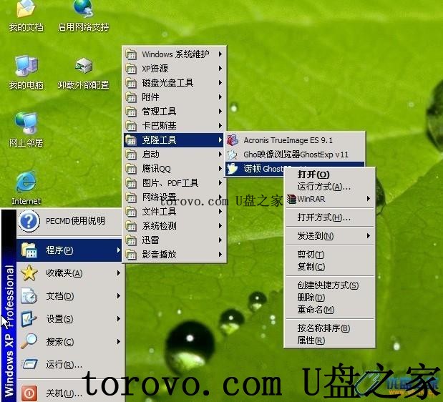
Task: Open the 搜索 start menu item
Action: point(60,342)
